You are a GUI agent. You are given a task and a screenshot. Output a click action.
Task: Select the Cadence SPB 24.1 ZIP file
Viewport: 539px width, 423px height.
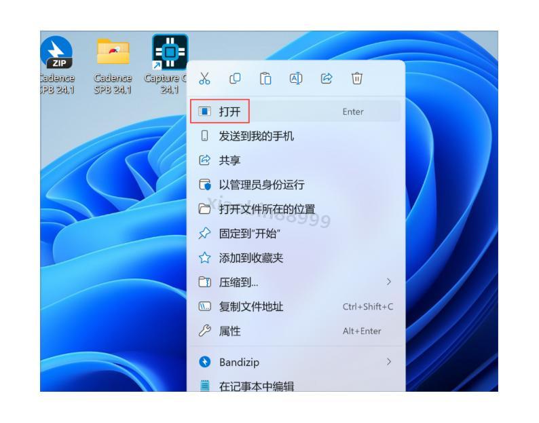(x=57, y=65)
